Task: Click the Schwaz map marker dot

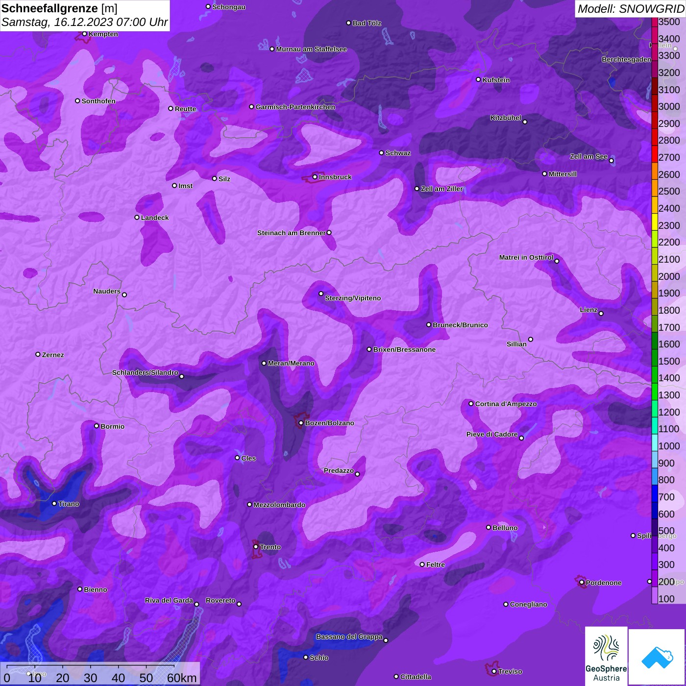Action: (382, 153)
